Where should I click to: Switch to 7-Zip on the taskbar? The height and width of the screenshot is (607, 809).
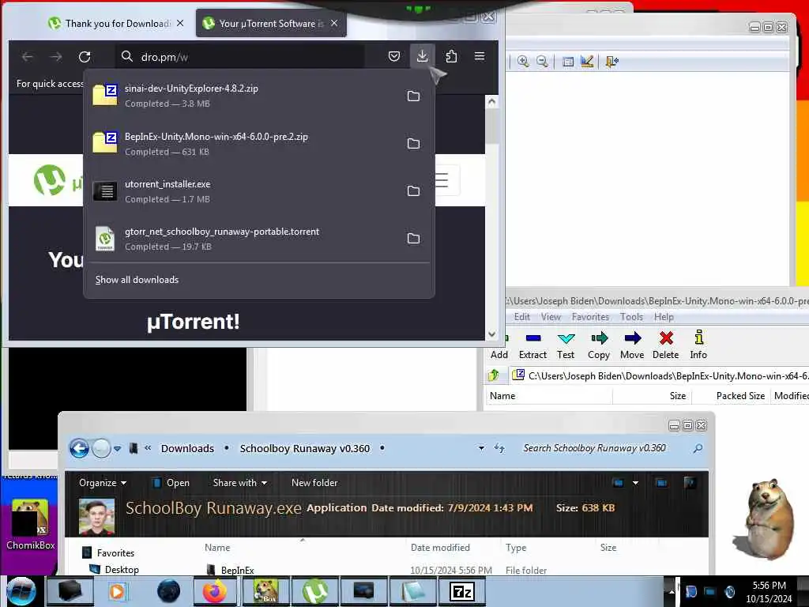(461, 591)
